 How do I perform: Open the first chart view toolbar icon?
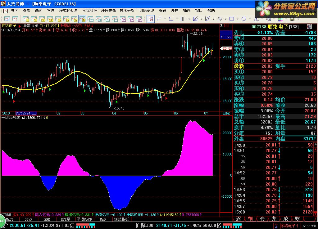click(x=7, y=19)
